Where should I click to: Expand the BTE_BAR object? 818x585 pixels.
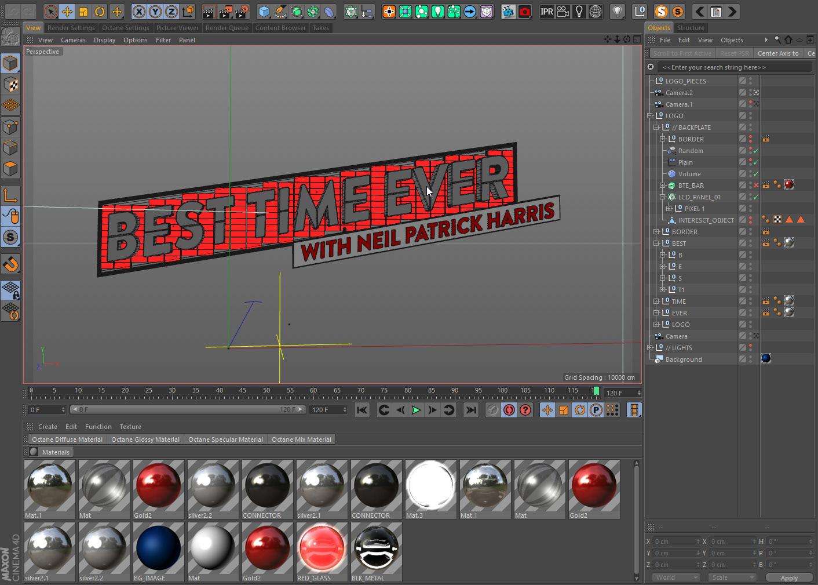[x=663, y=186]
